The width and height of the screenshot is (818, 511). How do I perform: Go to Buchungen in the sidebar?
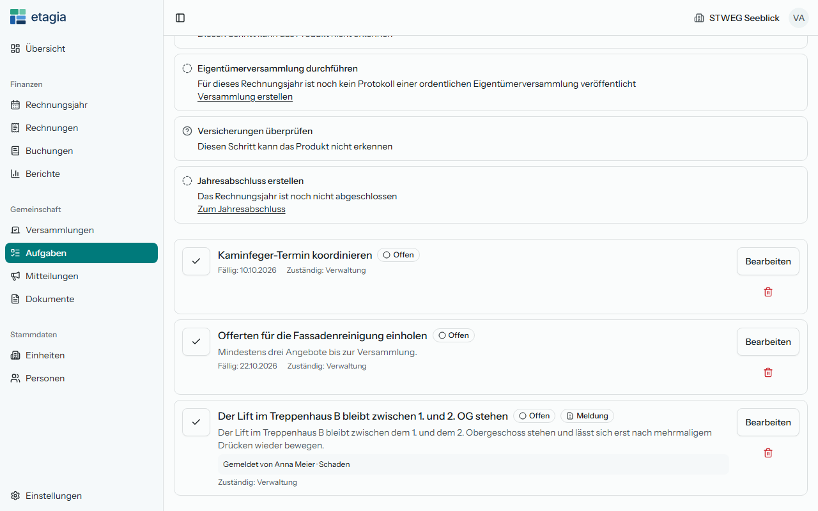81,151
